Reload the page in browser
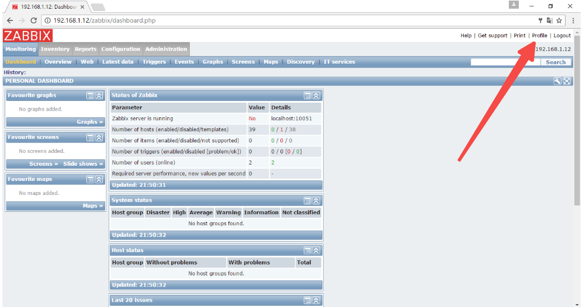This screenshot has width=586, height=307. point(34,20)
